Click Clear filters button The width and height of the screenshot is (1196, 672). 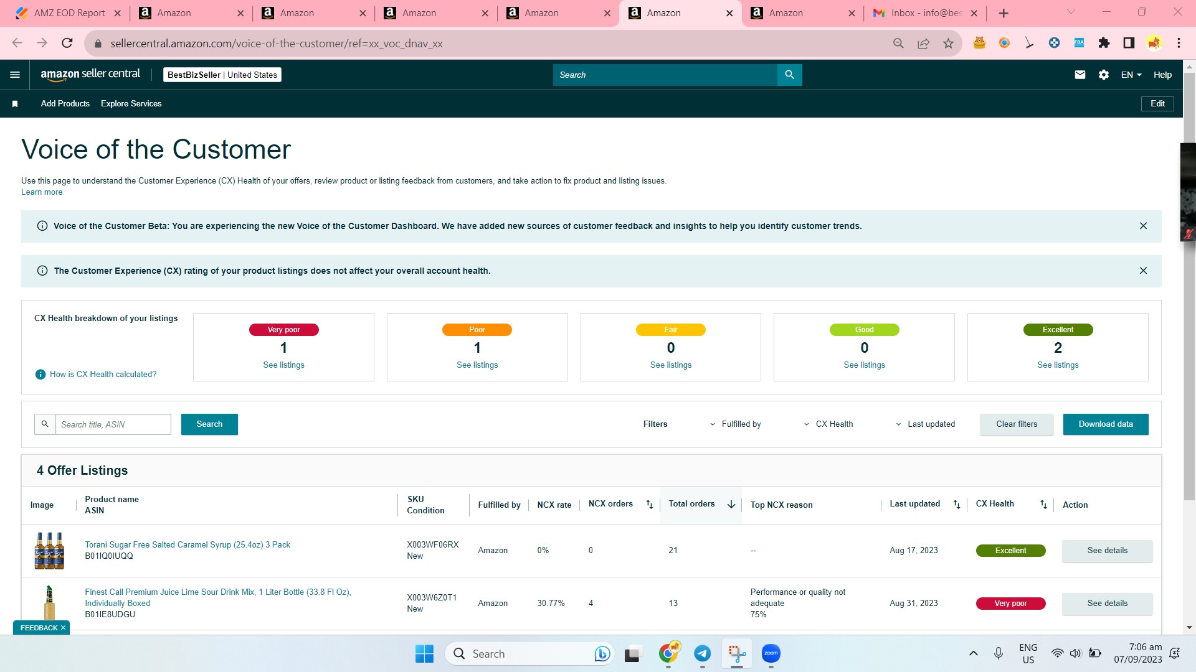pyautogui.click(x=1017, y=424)
